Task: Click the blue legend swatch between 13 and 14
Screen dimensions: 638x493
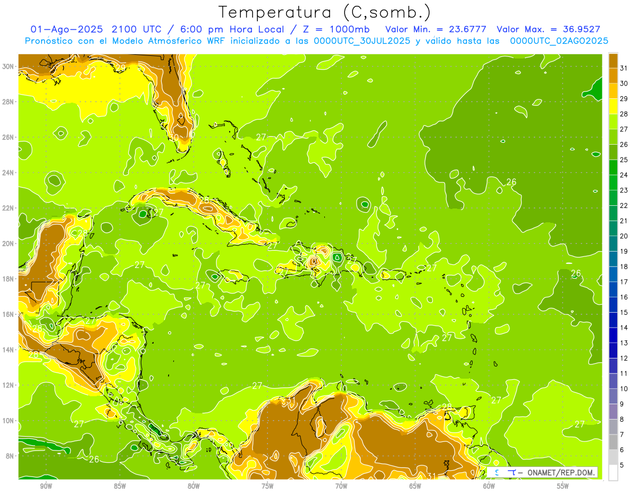Action: pyautogui.click(x=613, y=335)
